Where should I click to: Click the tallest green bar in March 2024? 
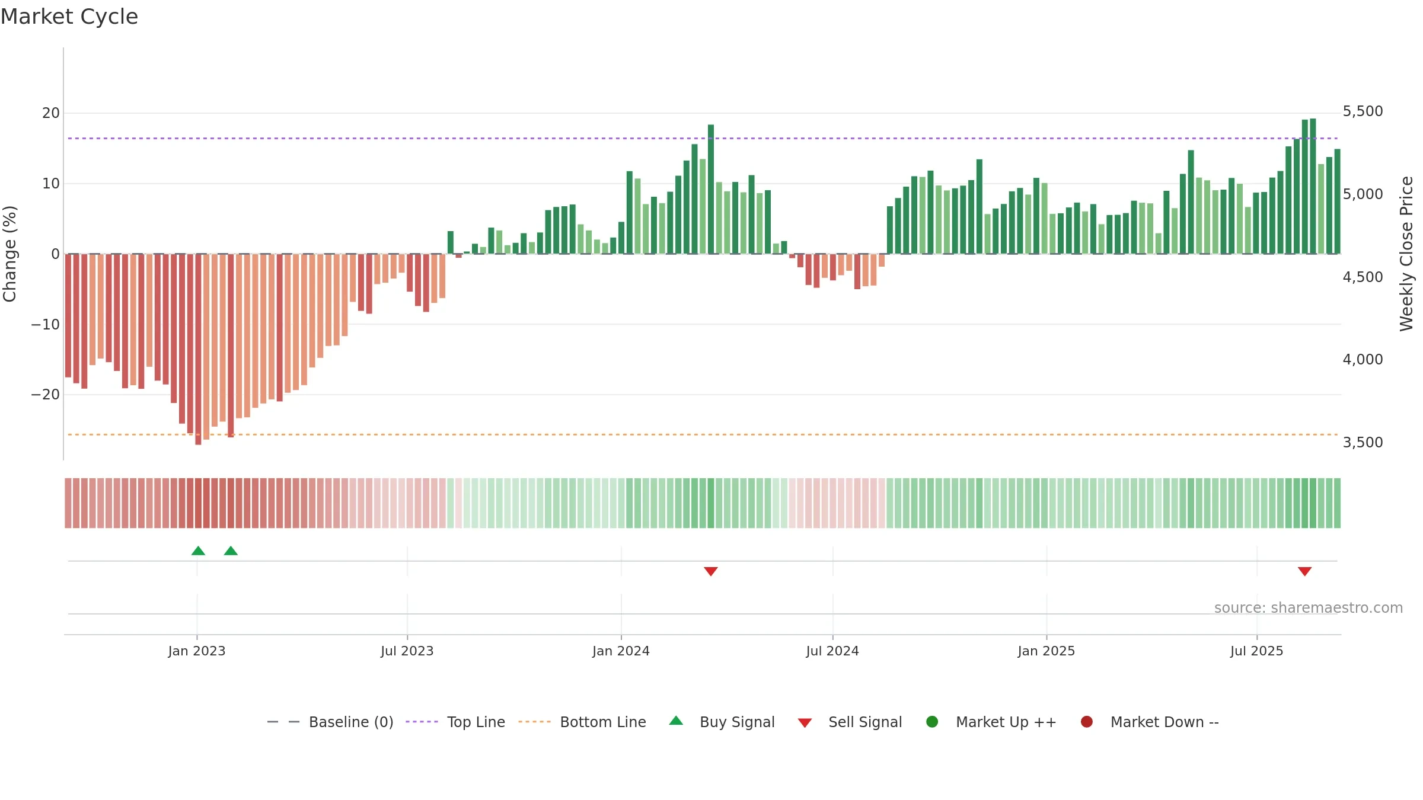[711, 189]
